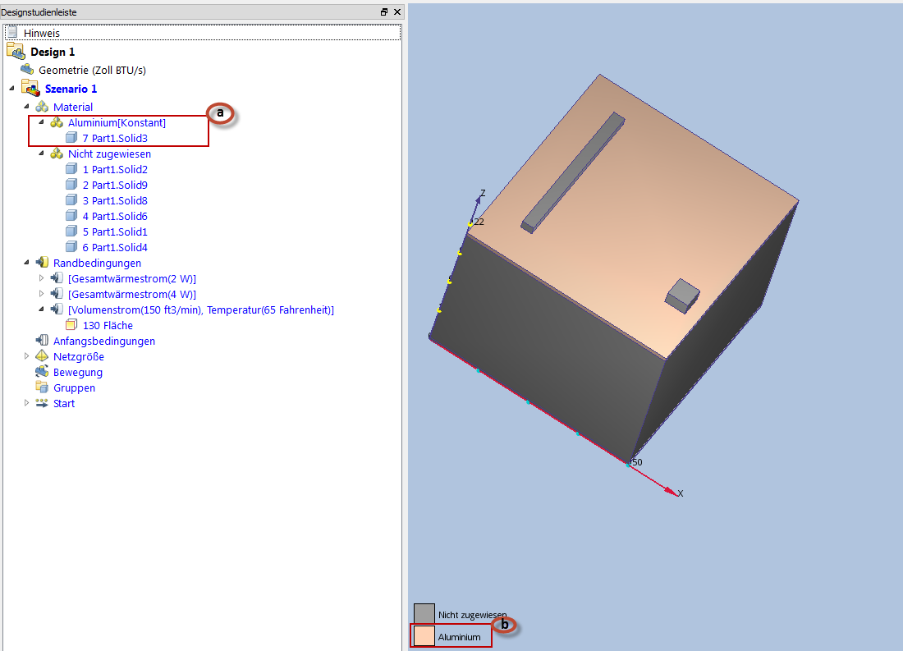This screenshot has height=651, width=903.
Task: Click the Start icon
Action: (42, 403)
